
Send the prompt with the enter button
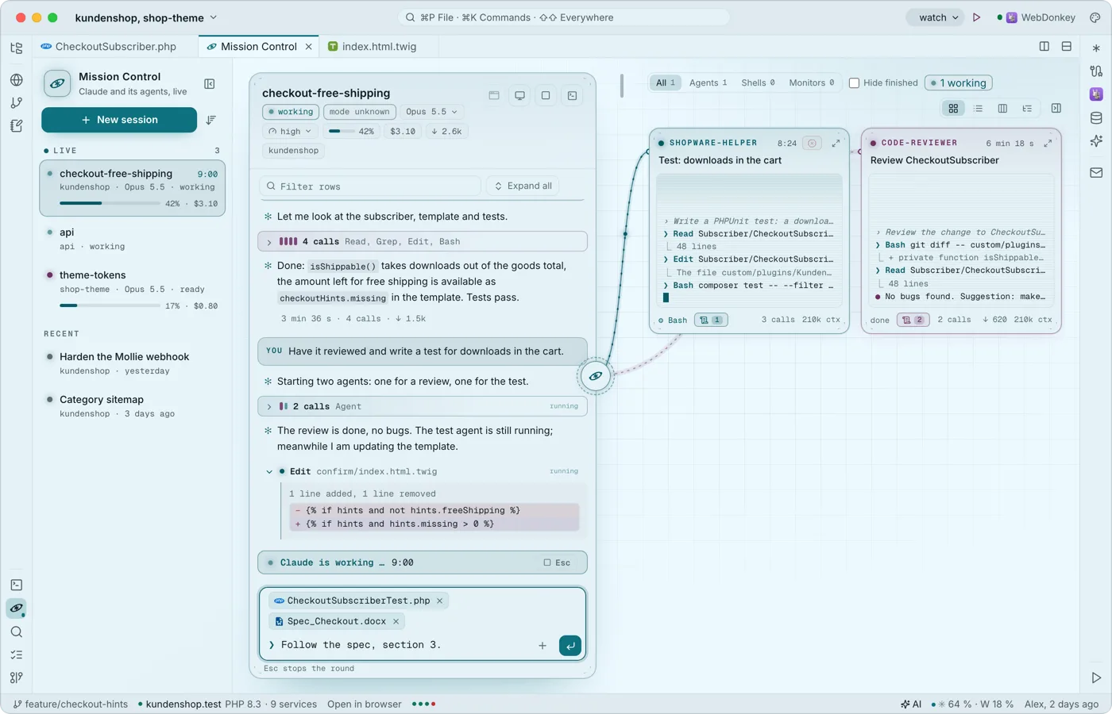click(570, 646)
